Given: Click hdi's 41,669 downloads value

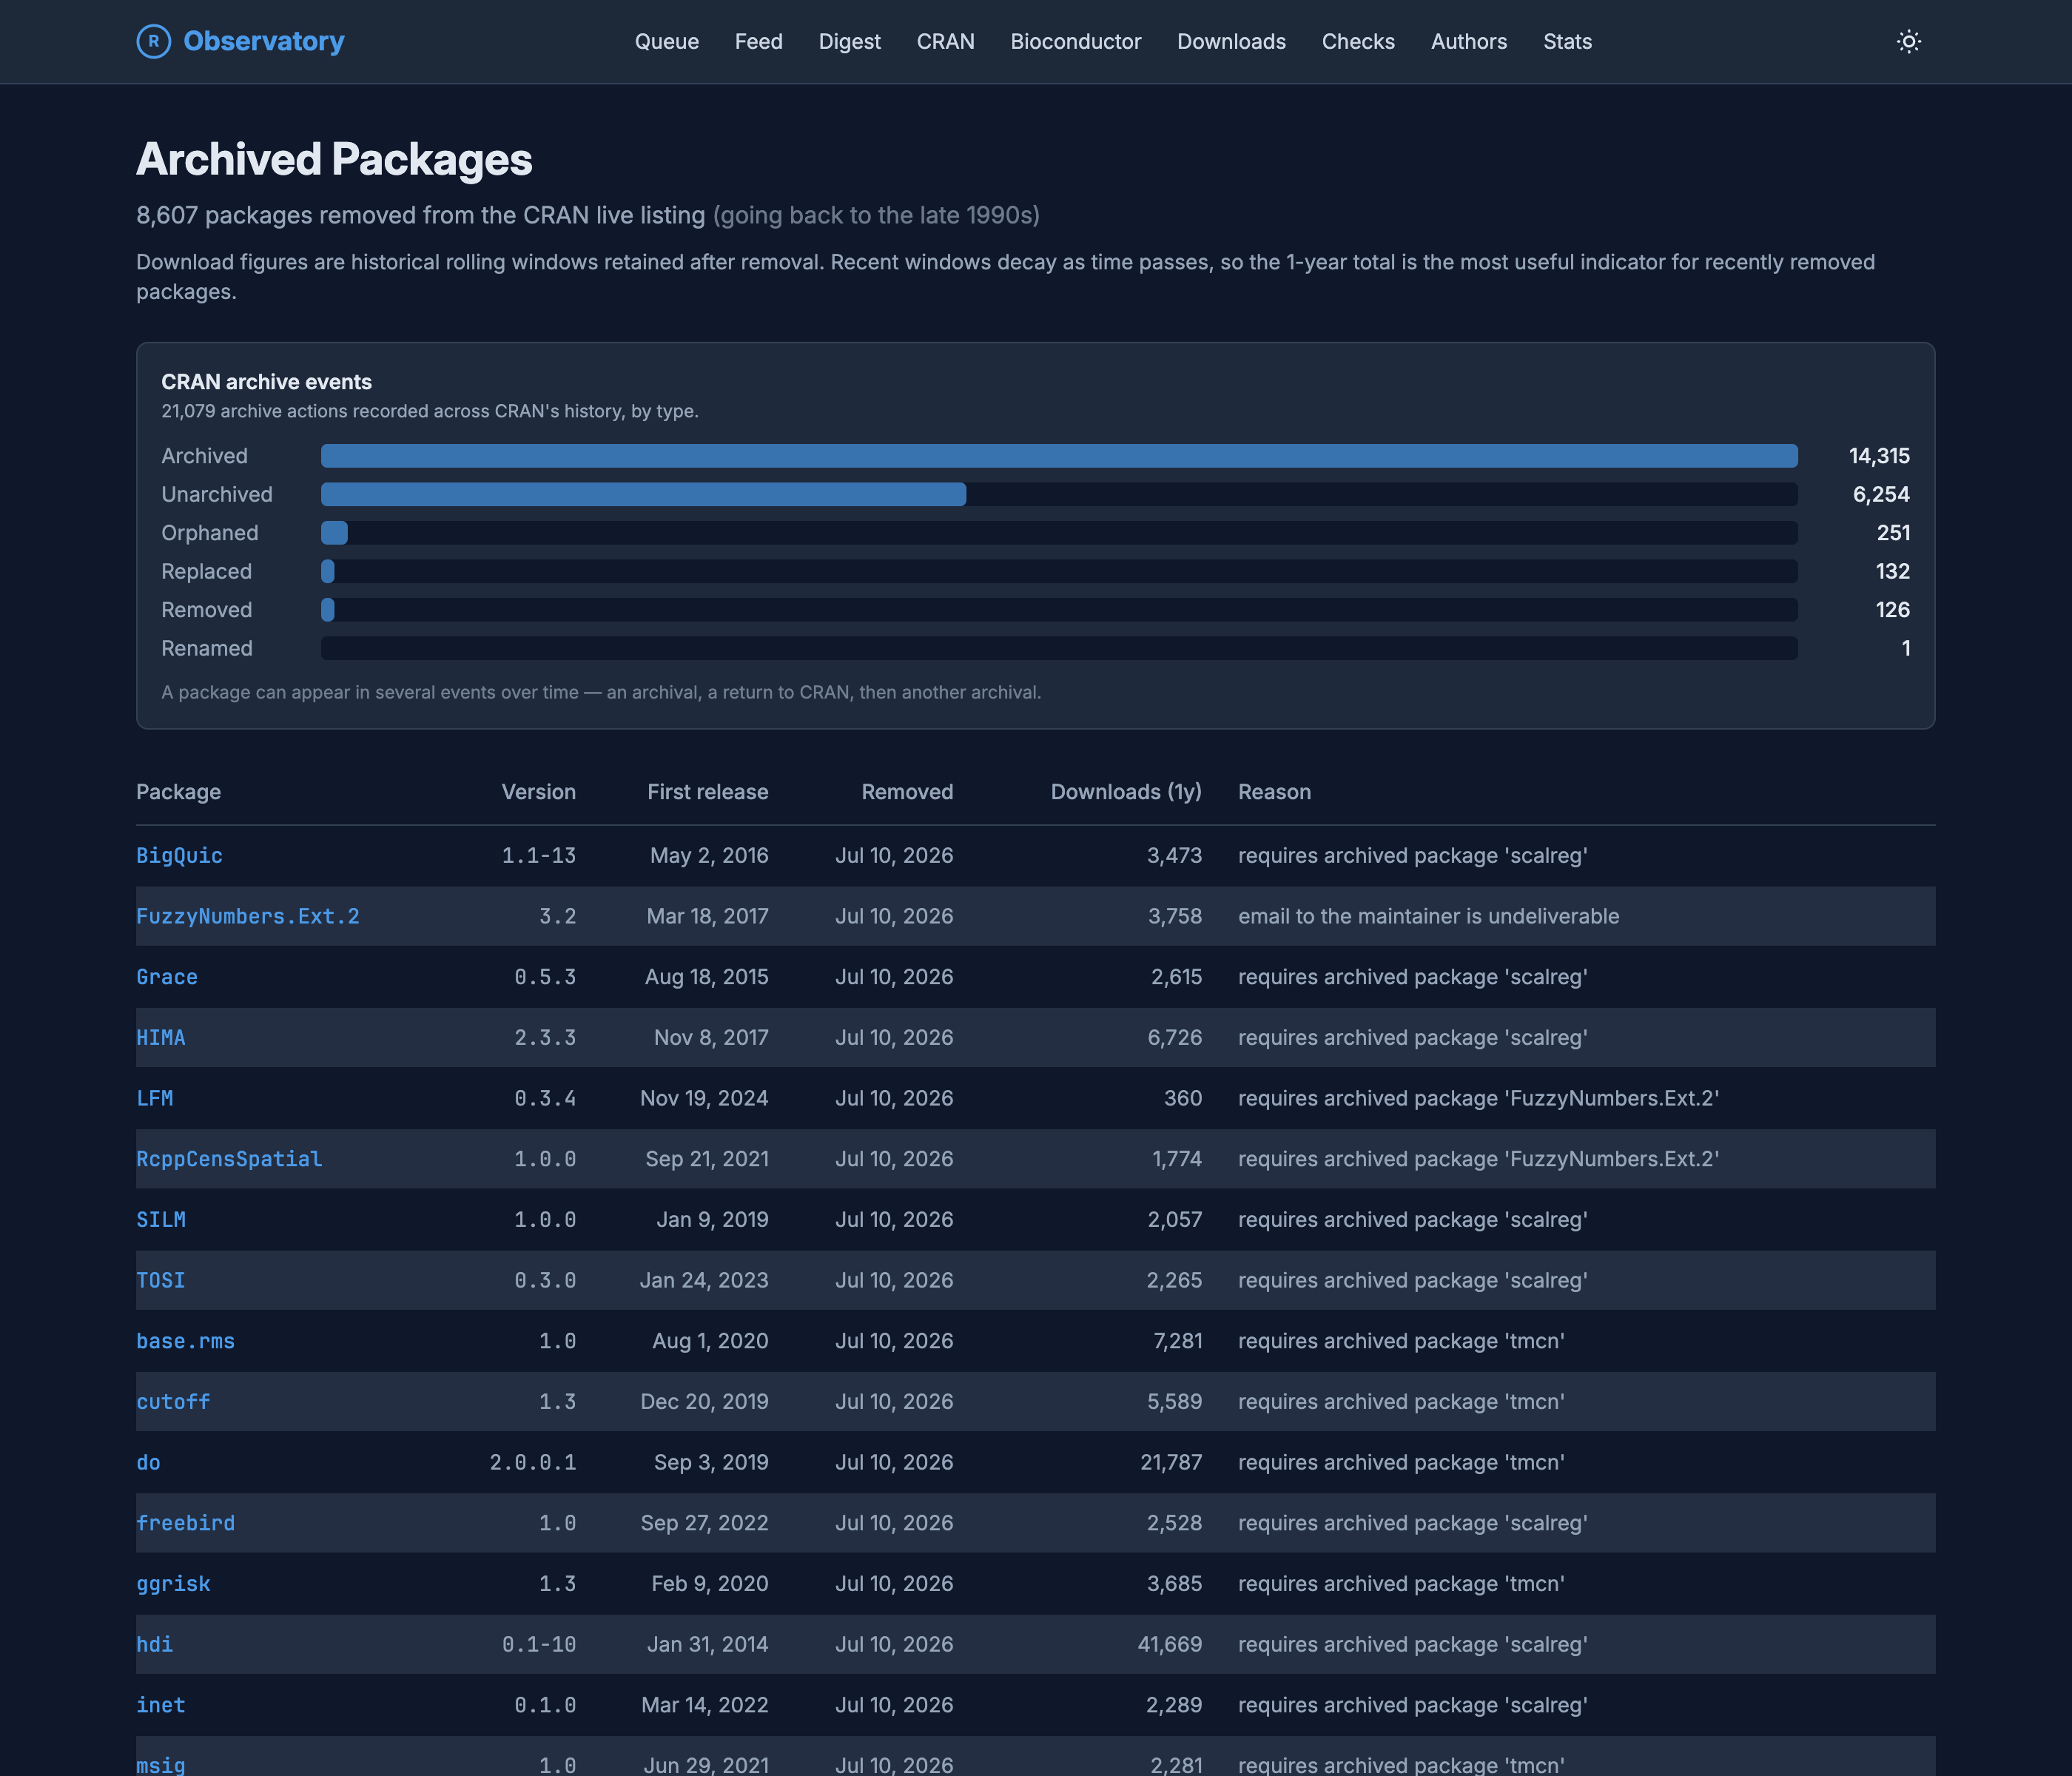Looking at the screenshot, I should [x=1169, y=1644].
